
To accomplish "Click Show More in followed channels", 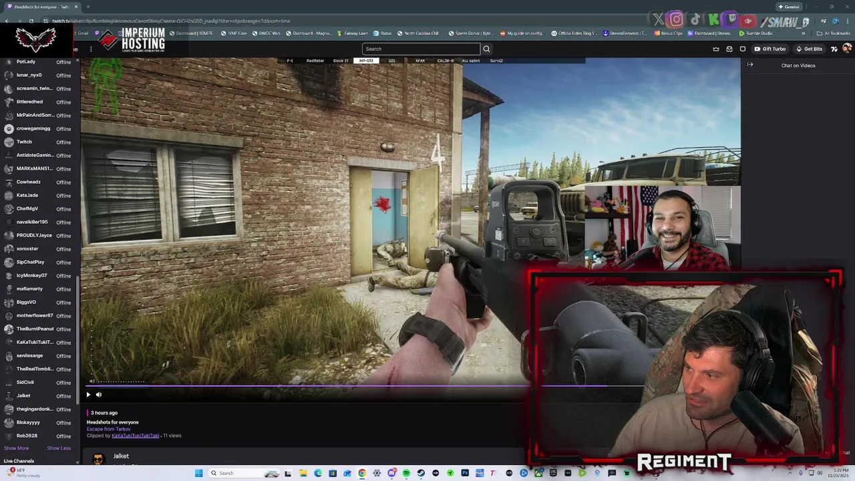I will click(x=16, y=448).
